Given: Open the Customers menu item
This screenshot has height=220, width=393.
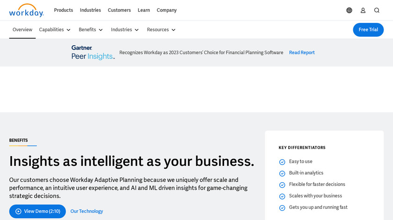Looking at the screenshot, I should click(x=119, y=10).
